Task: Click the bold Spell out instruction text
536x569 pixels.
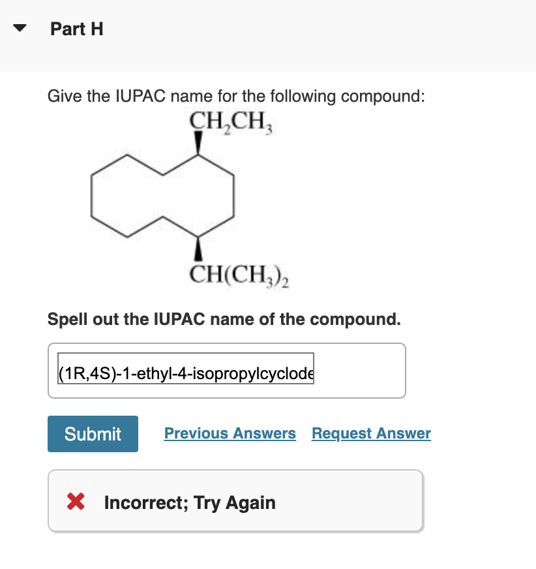Action: coord(225,319)
